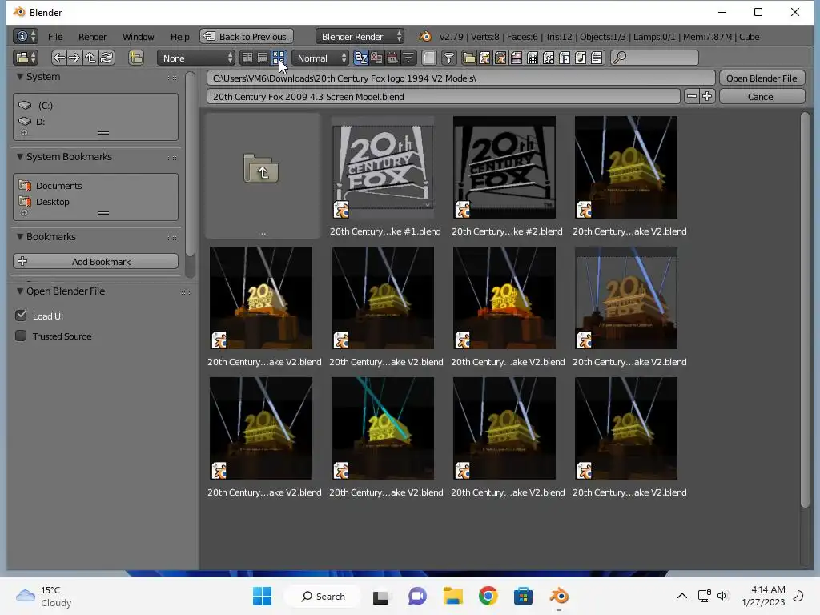Viewport: 820px width, 615px height.
Task: Cancel the file browser
Action: click(762, 96)
